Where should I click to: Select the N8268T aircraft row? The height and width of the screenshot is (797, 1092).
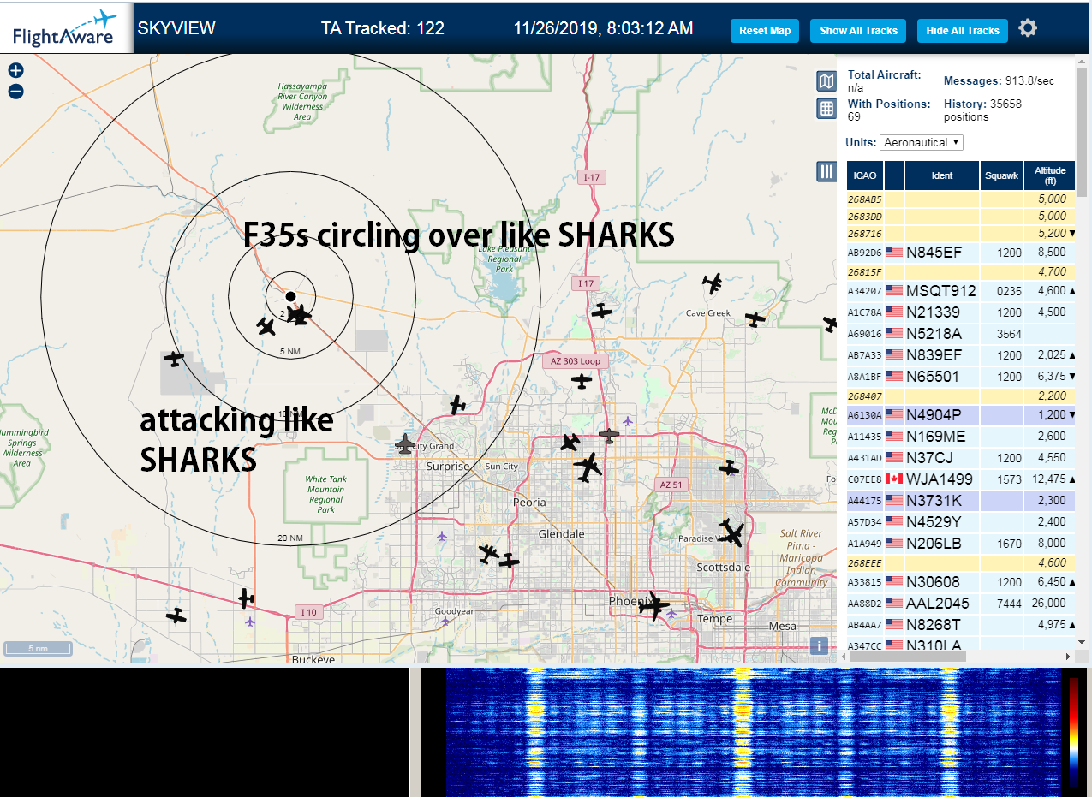pos(960,624)
